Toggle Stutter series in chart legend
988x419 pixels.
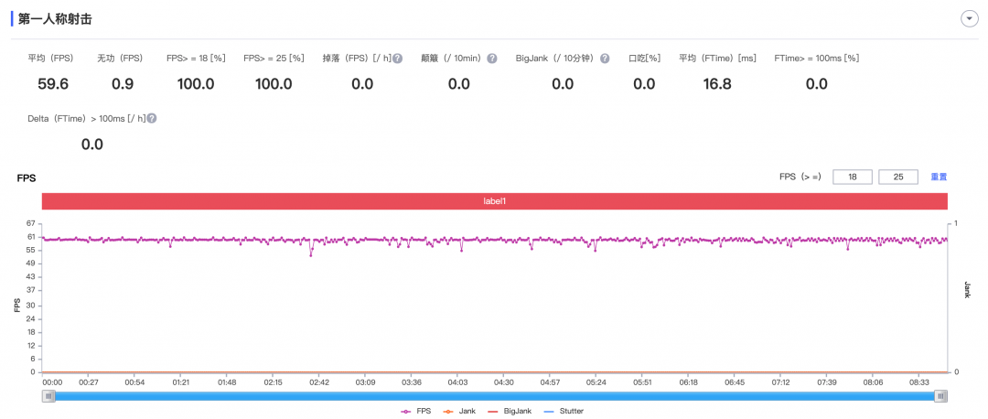(563, 412)
